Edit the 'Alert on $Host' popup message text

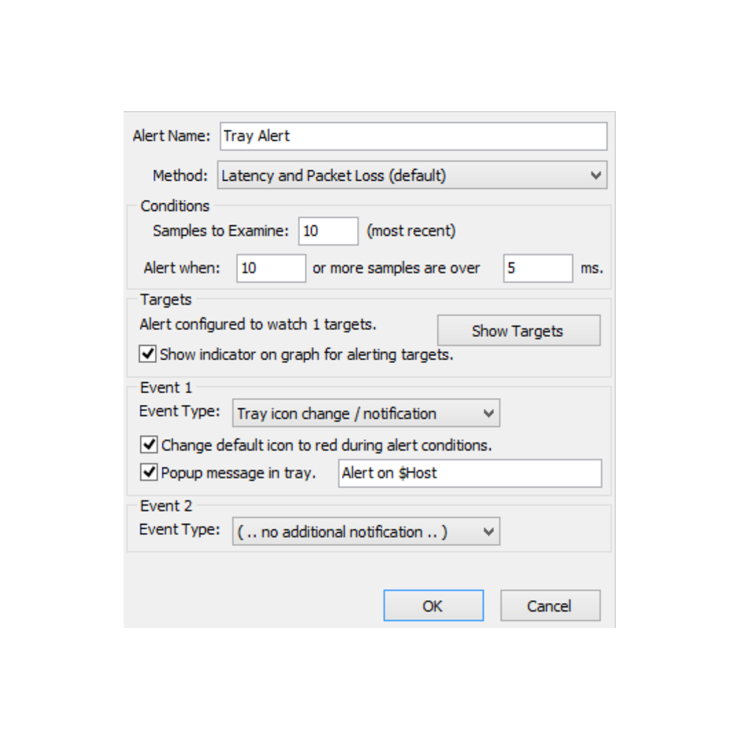pos(469,473)
